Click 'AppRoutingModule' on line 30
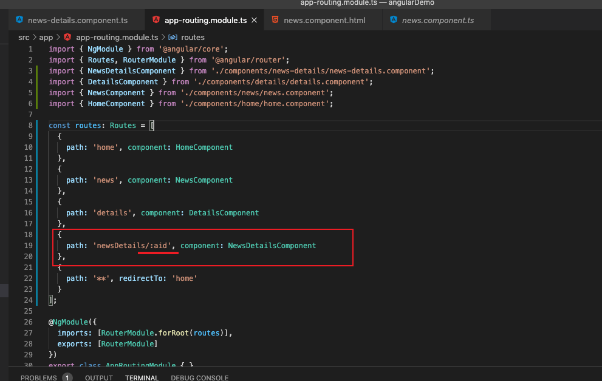This screenshot has width=602, height=381. (x=140, y=365)
